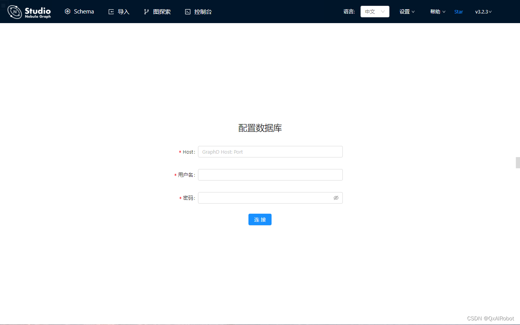This screenshot has height=325, width=520.
Task: Click the Schema hexagon icon
Action: (x=68, y=12)
